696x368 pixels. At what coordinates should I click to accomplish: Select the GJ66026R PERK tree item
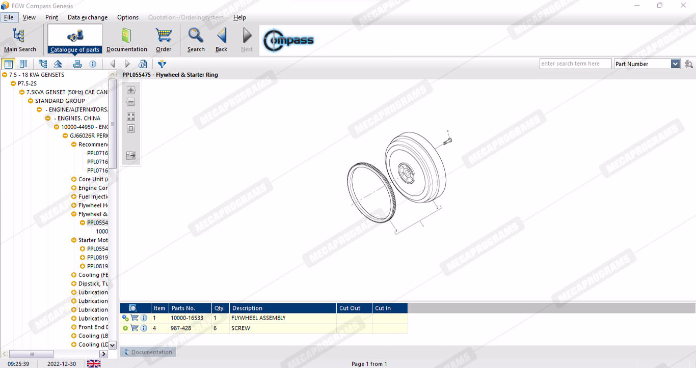coord(89,135)
